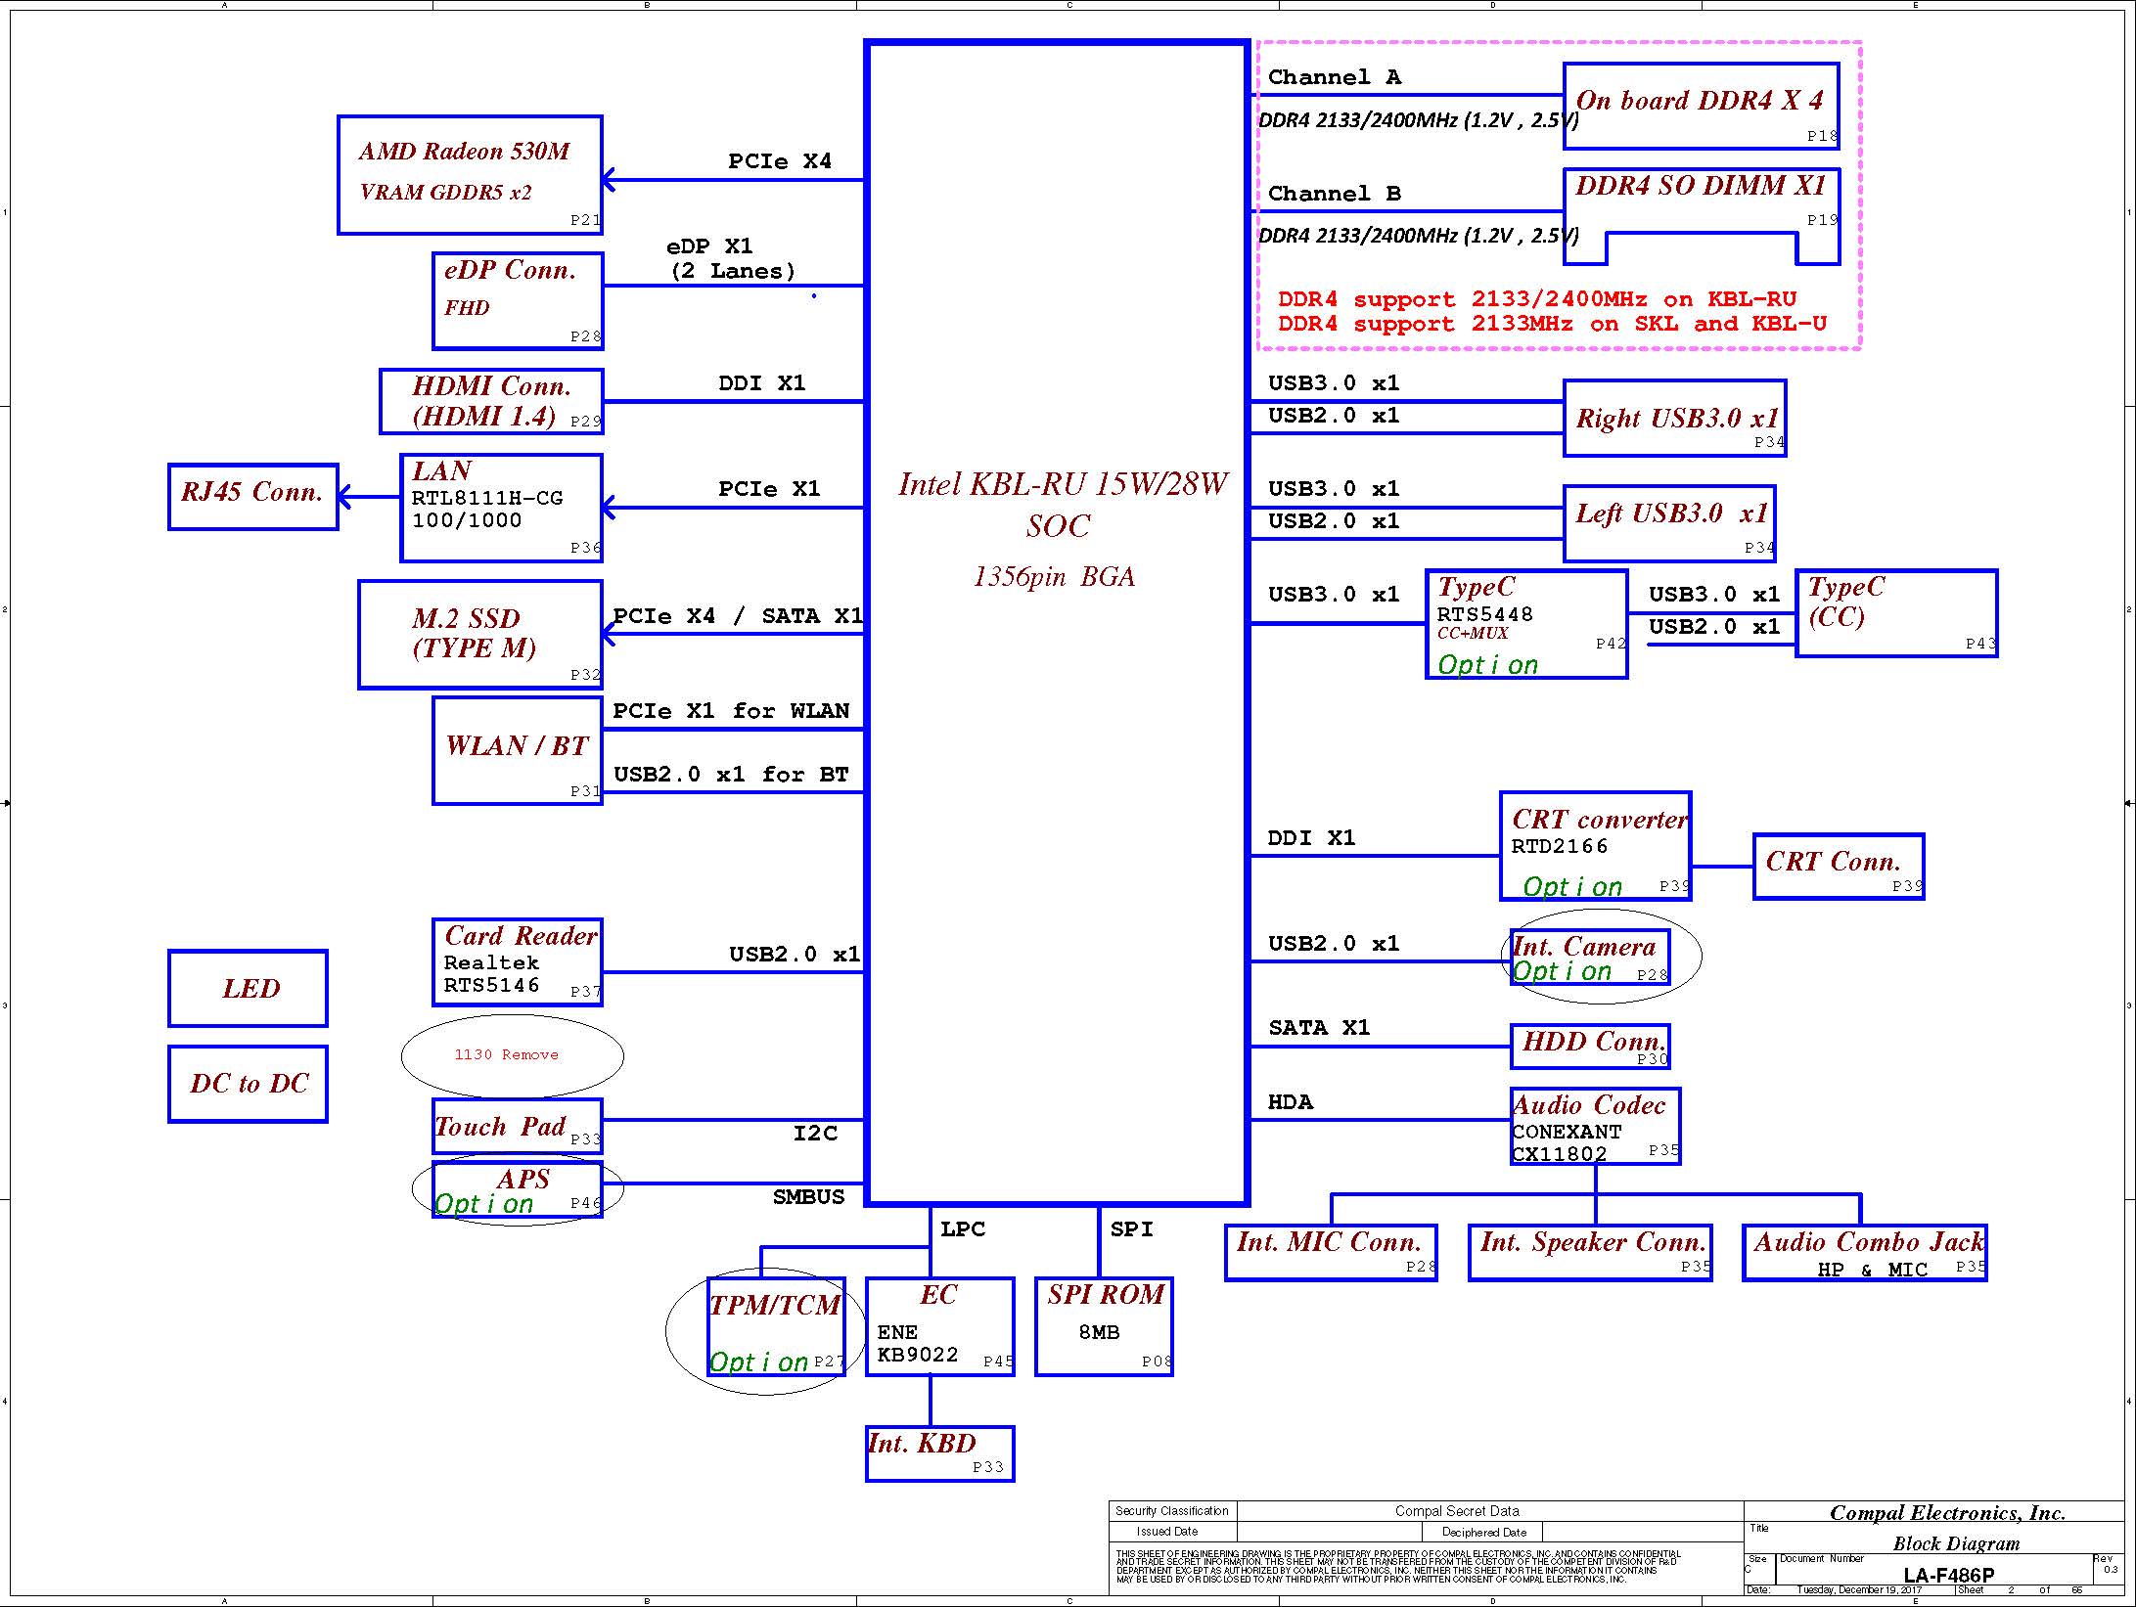Screen dimensions: 2136x1607
Task: Select the 'SMBUS' bus label
Action: (x=808, y=1197)
